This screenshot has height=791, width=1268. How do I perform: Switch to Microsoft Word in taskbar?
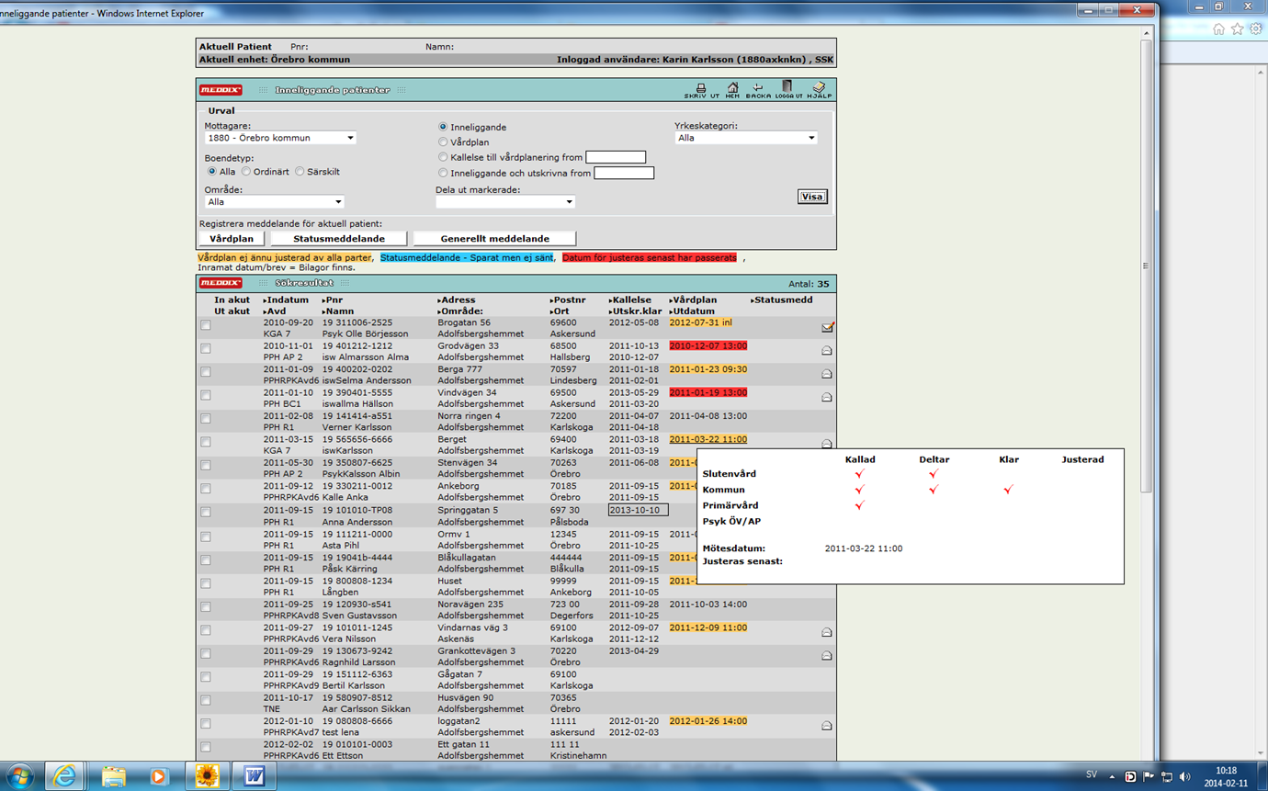[255, 776]
